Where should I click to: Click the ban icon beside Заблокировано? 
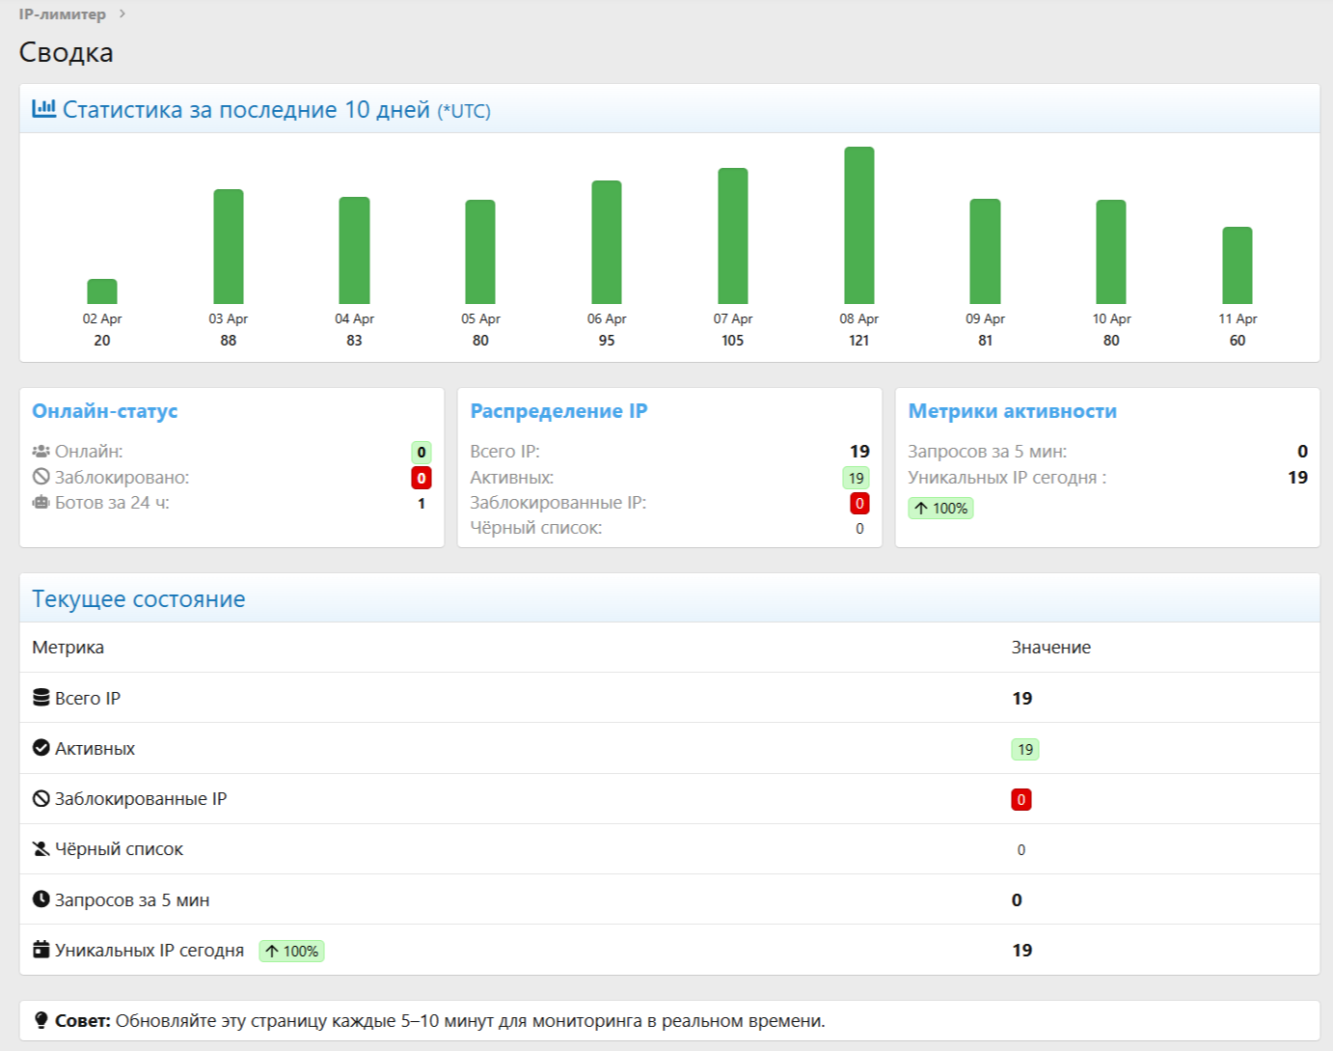click(41, 477)
